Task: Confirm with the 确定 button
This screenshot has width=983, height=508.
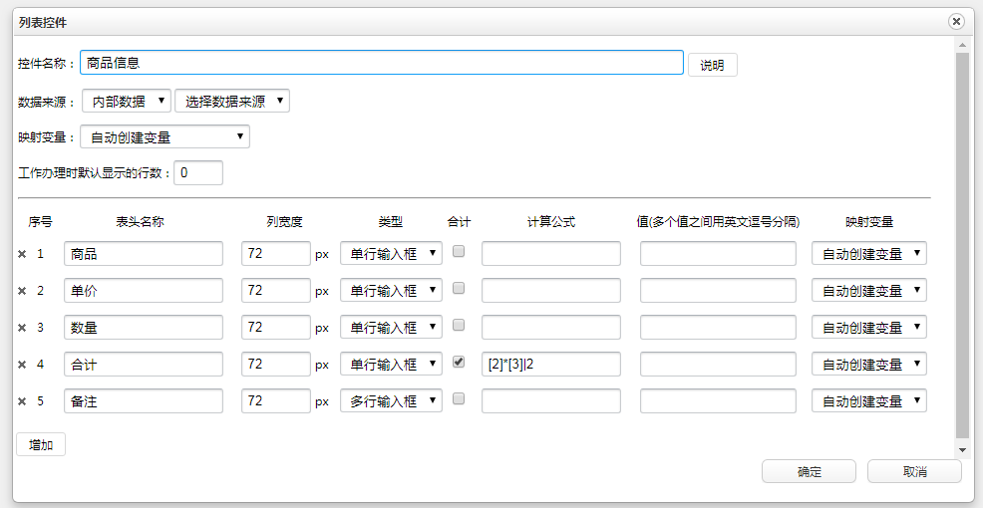Action: coord(809,471)
